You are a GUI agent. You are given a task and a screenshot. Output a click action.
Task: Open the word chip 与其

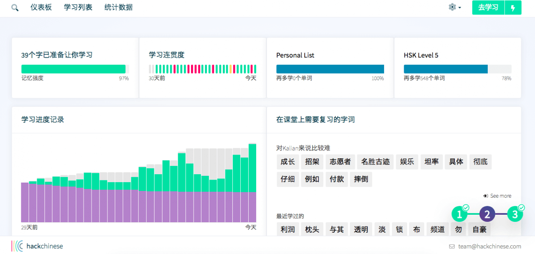click(x=336, y=229)
